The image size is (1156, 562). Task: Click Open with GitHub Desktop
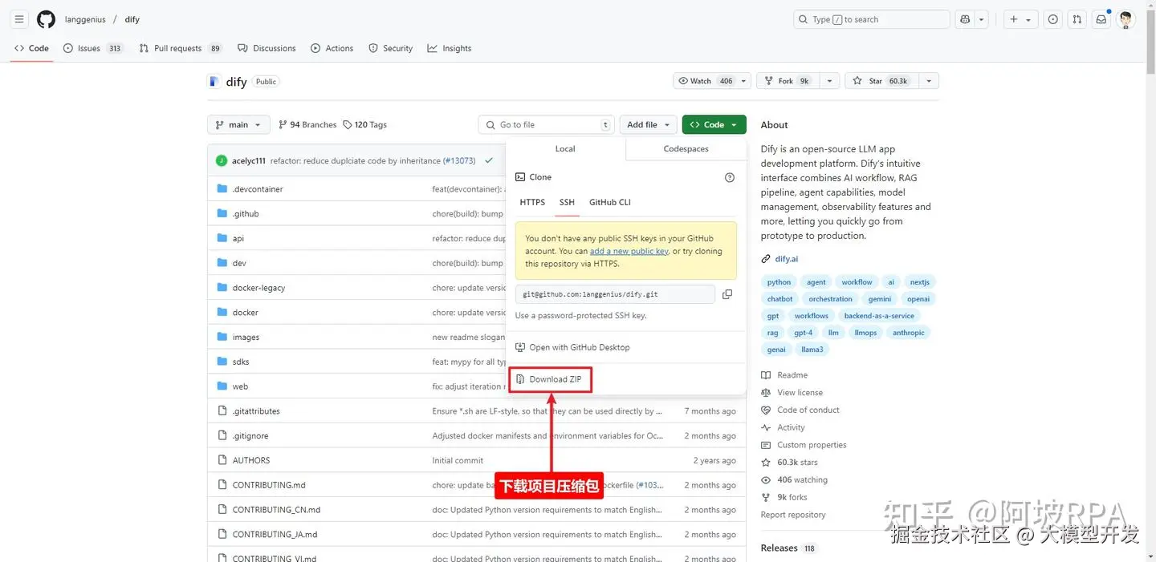pos(572,347)
